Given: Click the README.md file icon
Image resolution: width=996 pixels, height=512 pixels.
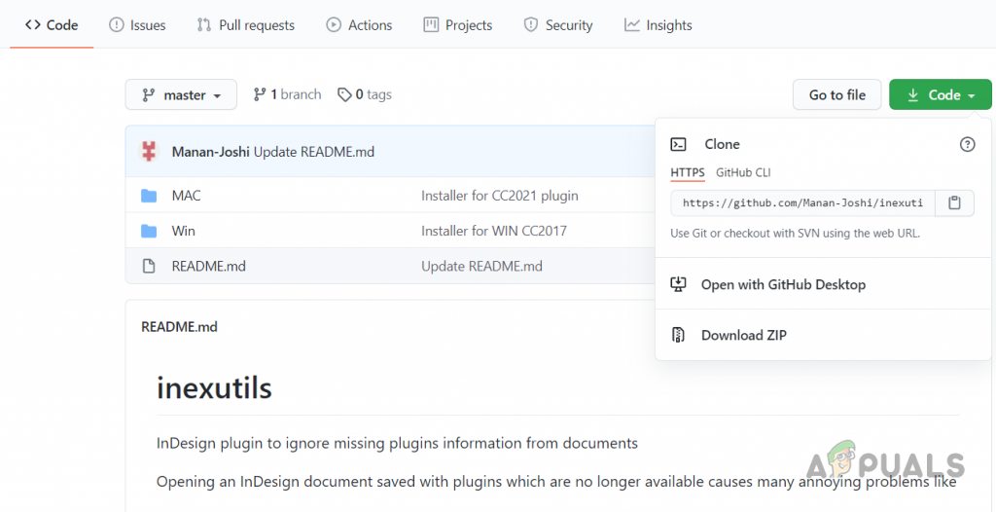Looking at the screenshot, I should click(149, 266).
